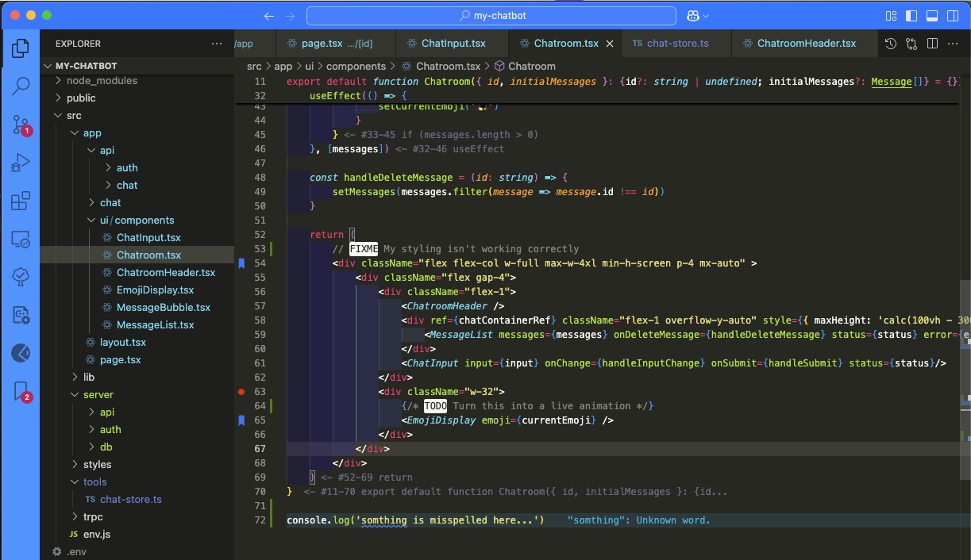
Task: Click the Split Editor Right icon
Action: coord(932,44)
